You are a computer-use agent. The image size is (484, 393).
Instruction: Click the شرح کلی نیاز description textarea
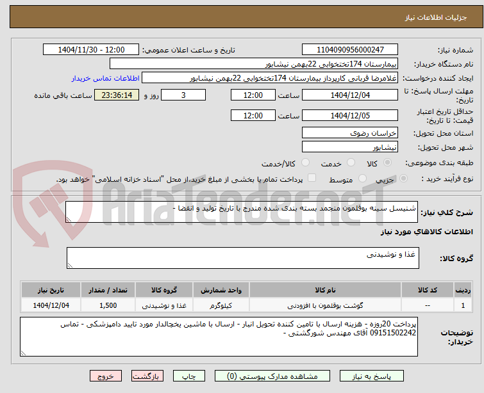tap(242, 212)
